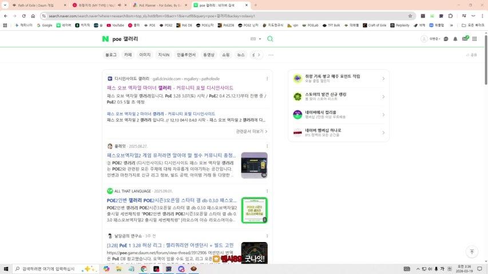
Task: Open more options for ALL THAT LANGUAGE result
Action: [x=267, y=191]
